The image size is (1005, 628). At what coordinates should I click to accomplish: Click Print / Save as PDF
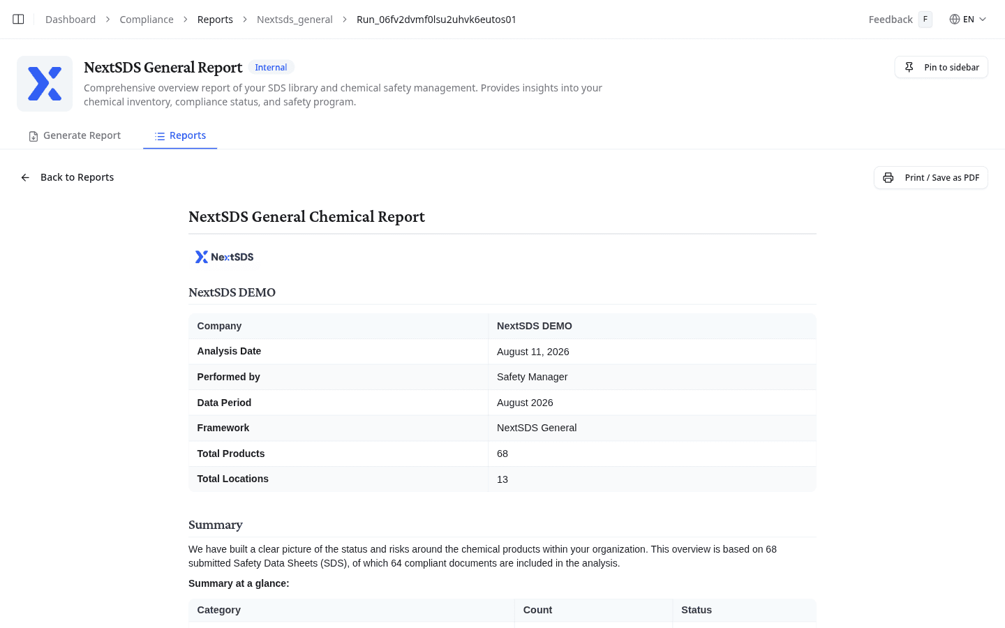click(930, 178)
